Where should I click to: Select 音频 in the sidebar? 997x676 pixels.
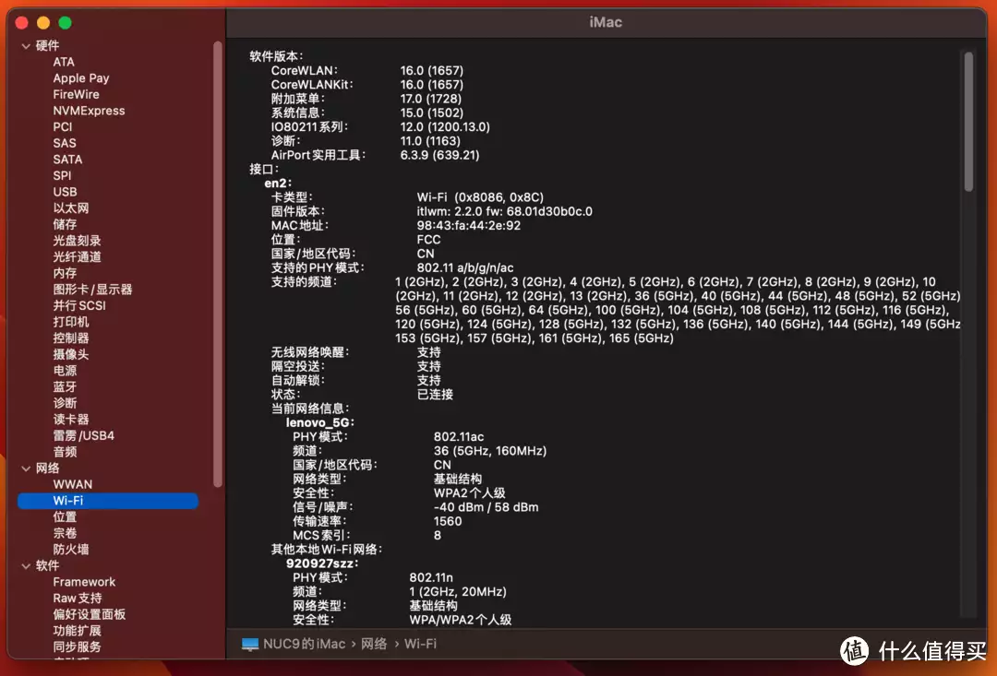[65, 452]
